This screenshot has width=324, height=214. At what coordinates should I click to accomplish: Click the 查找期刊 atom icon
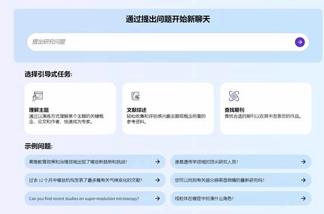point(234,96)
